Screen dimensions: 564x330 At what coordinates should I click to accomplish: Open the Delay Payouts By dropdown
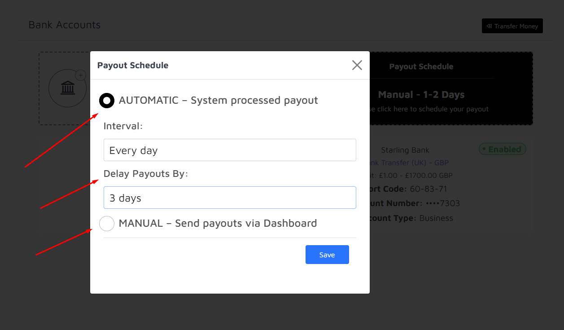(x=230, y=198)
